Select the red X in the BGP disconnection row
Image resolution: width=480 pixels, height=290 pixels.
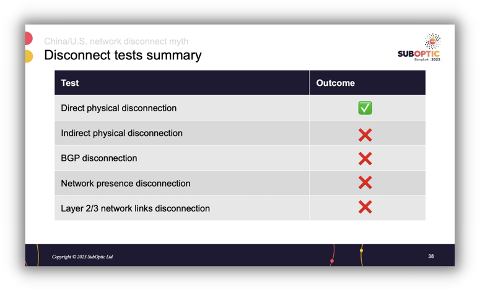pyautogui.click(x=365, y=158)
